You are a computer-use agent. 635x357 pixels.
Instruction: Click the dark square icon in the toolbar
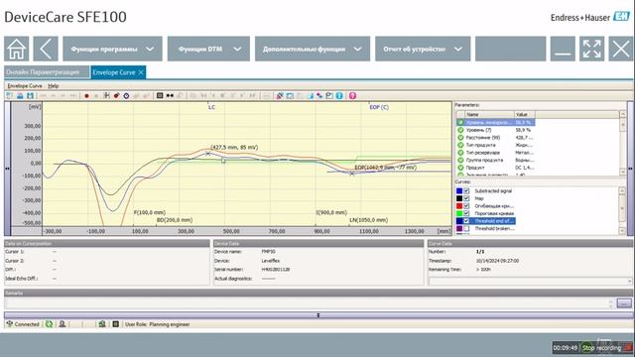pos(160,95)
